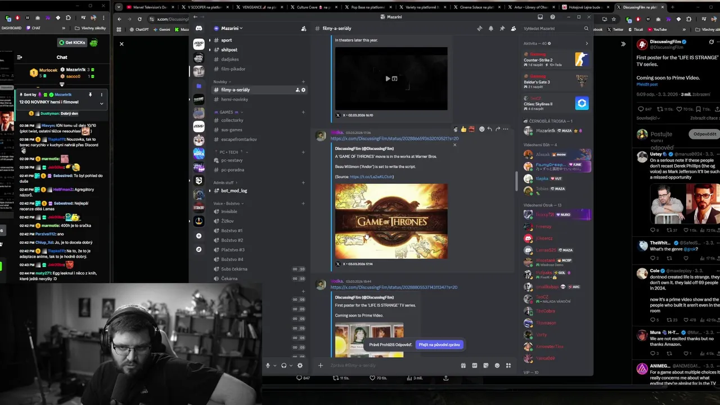Open Discord direct messages home icon
720x405 pixels.
point(199,28)
